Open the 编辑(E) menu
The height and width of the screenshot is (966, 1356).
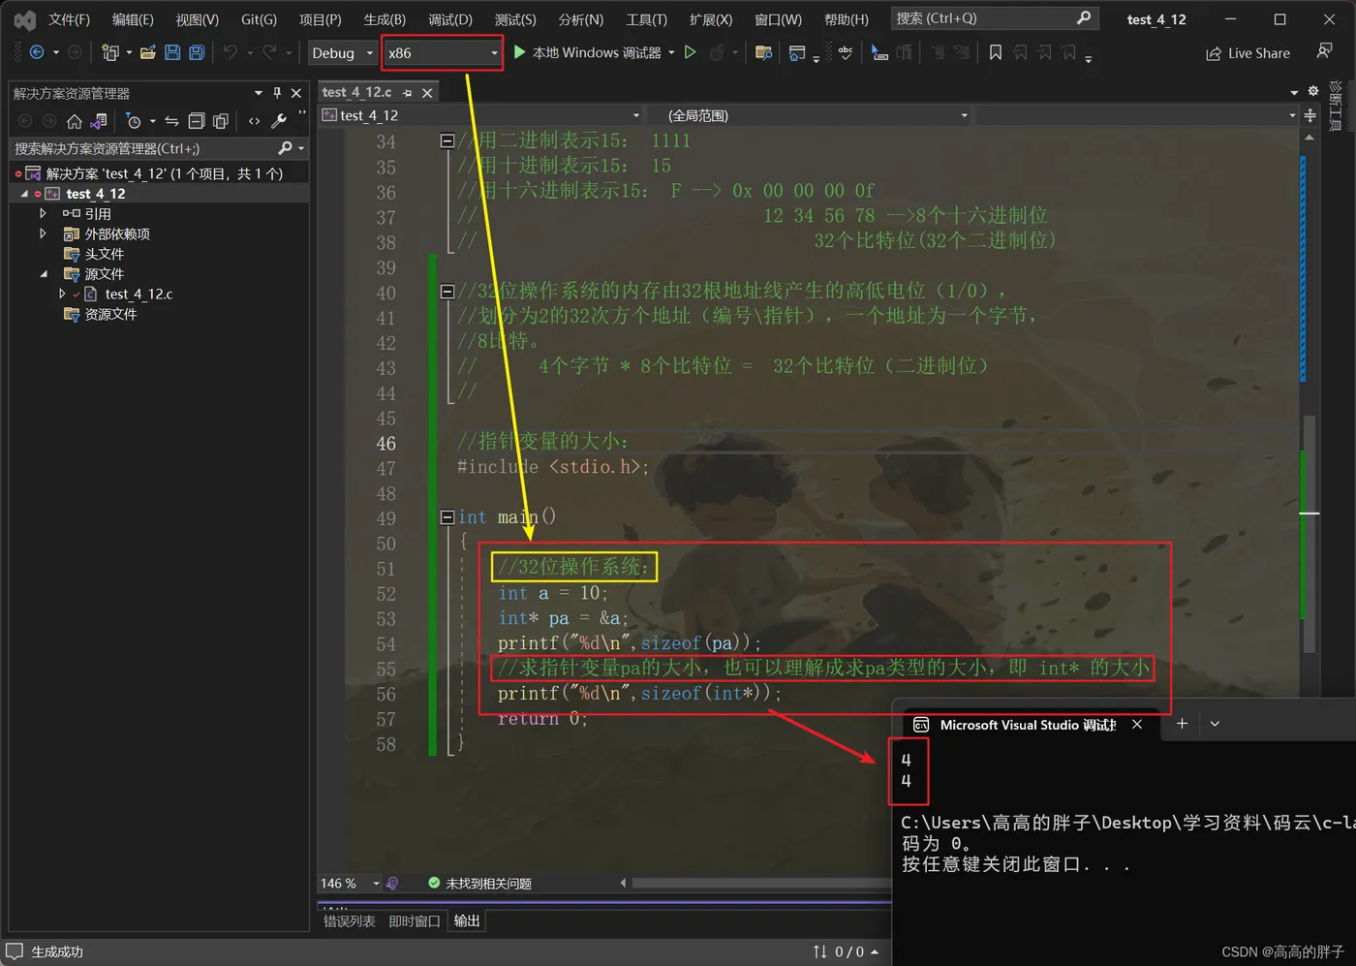[x=133, y=19]
